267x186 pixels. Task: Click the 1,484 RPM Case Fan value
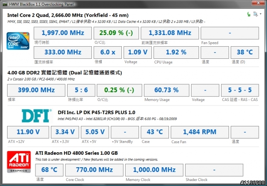(x=200, y=132)
